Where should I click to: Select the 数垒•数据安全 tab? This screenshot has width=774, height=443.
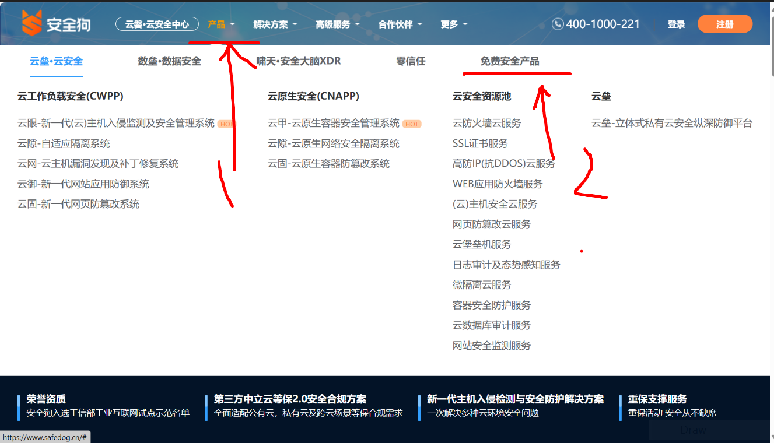(x=169, y=61)
